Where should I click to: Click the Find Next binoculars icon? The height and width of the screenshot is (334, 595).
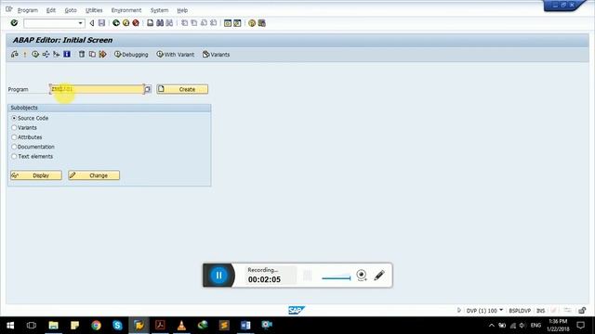169,23
